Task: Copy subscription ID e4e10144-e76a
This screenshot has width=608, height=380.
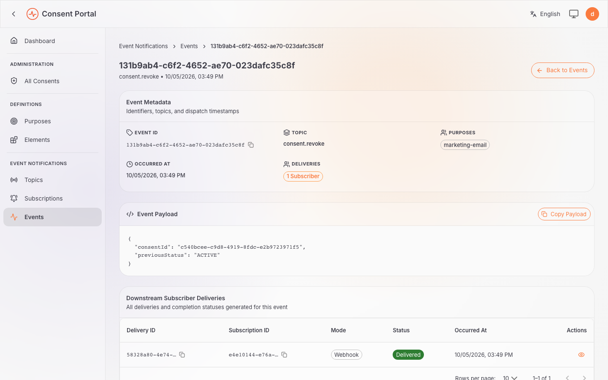Action: 284,355
